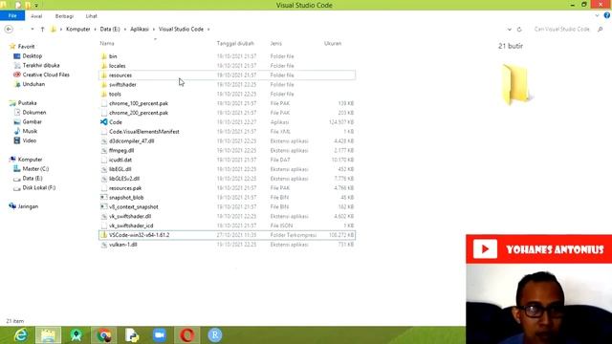Click the search magnifier icon

click(x=600, y=30)
